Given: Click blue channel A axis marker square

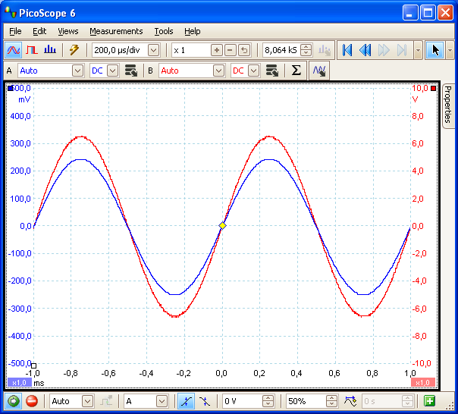Looking at the screenshot, I should (11, 88).
